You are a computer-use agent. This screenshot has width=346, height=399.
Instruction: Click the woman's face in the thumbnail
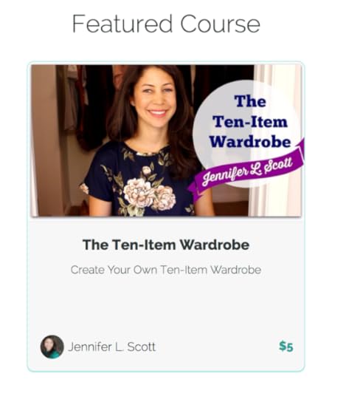[x=155, y=98]
